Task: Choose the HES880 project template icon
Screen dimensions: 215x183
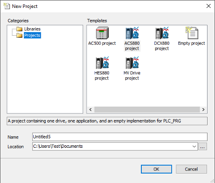Action: pyautogui.click(x=102, y=62)
